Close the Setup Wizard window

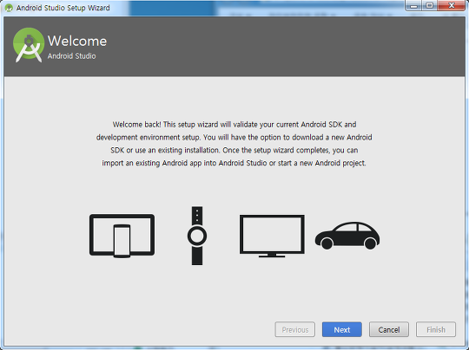452,5
